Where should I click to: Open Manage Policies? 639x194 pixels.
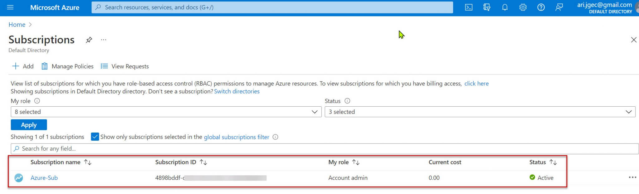coord(68,66)
